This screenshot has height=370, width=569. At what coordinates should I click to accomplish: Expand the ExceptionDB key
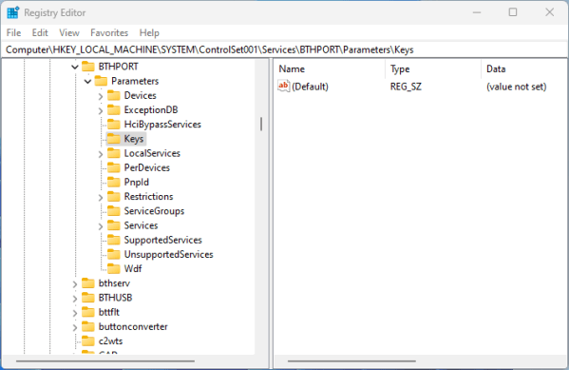tap(101, 111)
